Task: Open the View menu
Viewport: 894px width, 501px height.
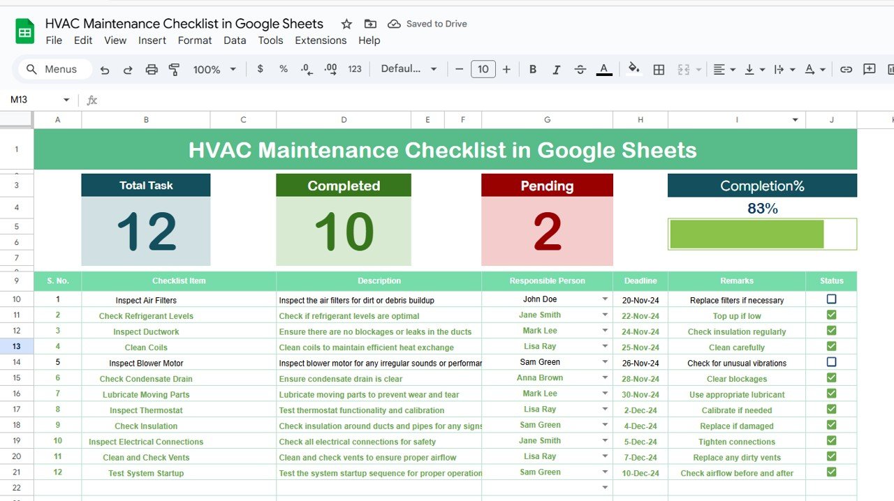Action: [x=115, y=40]
